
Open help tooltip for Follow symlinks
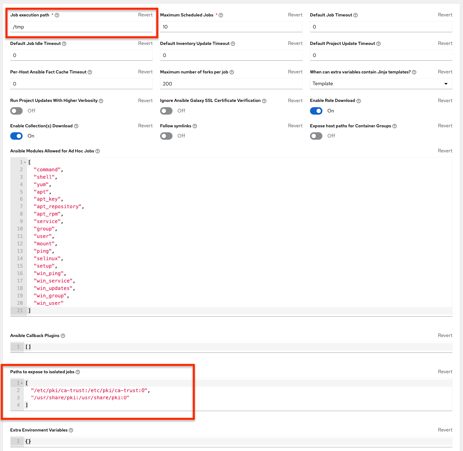point(195,126)
